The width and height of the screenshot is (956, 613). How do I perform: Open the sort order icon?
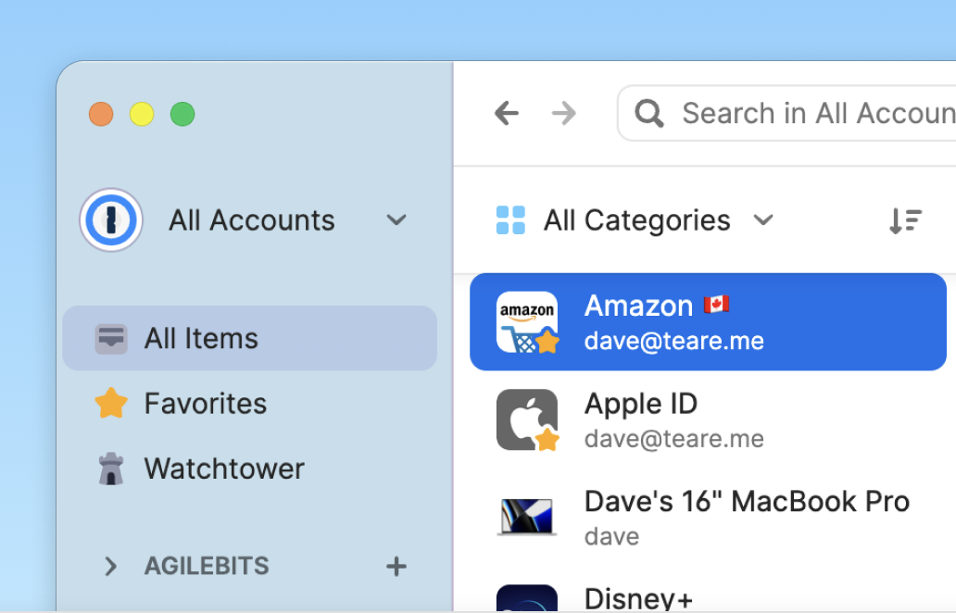905,220
